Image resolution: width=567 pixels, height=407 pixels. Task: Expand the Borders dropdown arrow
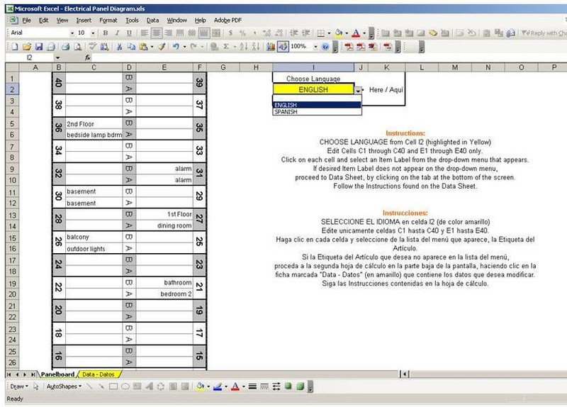pos(329,33)
